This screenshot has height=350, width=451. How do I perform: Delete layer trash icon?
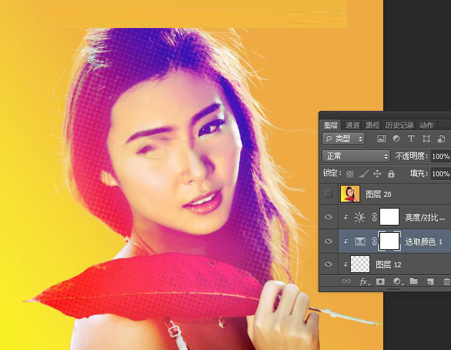coord(447,281)
